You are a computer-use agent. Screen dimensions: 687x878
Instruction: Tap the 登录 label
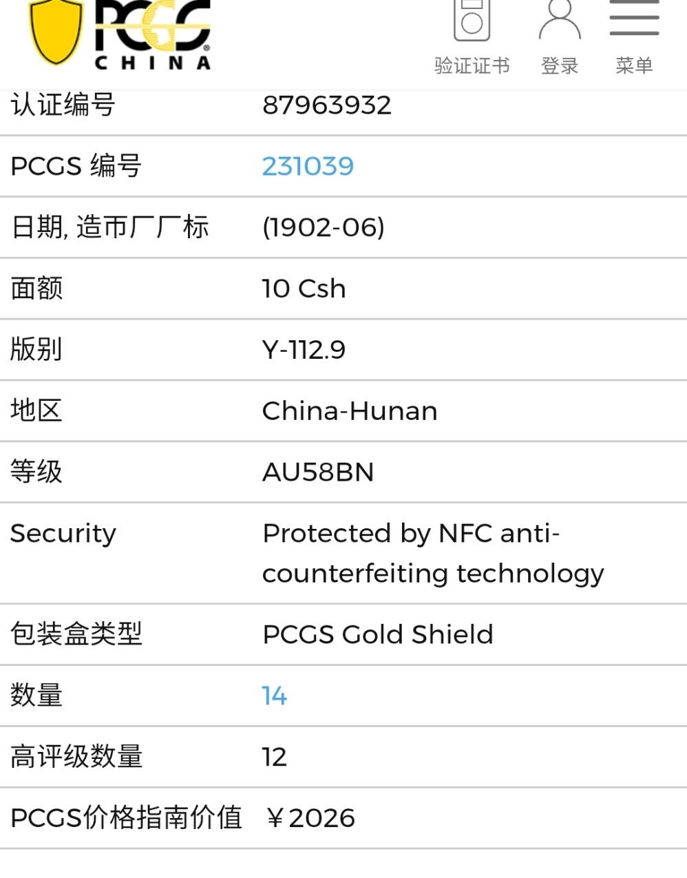pyautogui.click(x=559, y=65)
